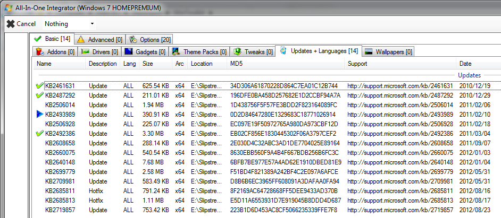Click the Updates + Languages tab icon
Viewport: 501px width, 218px height.
[x=283, y=51]
